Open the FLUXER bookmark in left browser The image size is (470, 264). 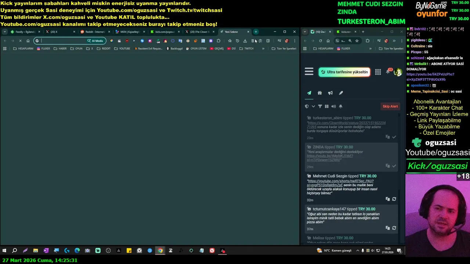[43, 48]
